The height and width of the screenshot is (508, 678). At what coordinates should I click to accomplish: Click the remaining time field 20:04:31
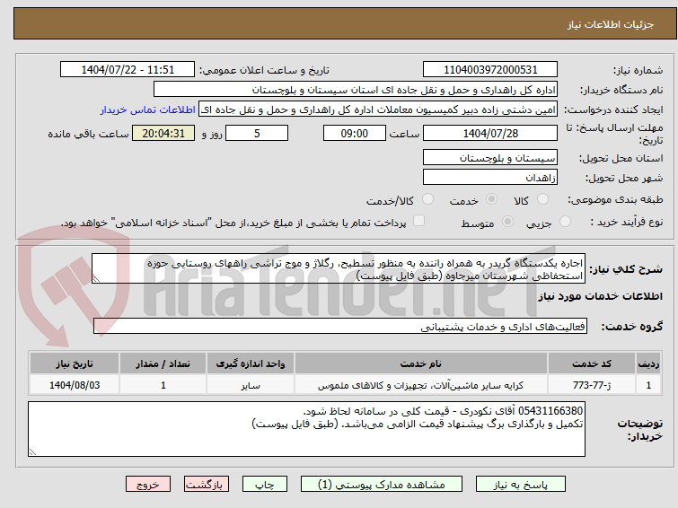coord(163,133)
